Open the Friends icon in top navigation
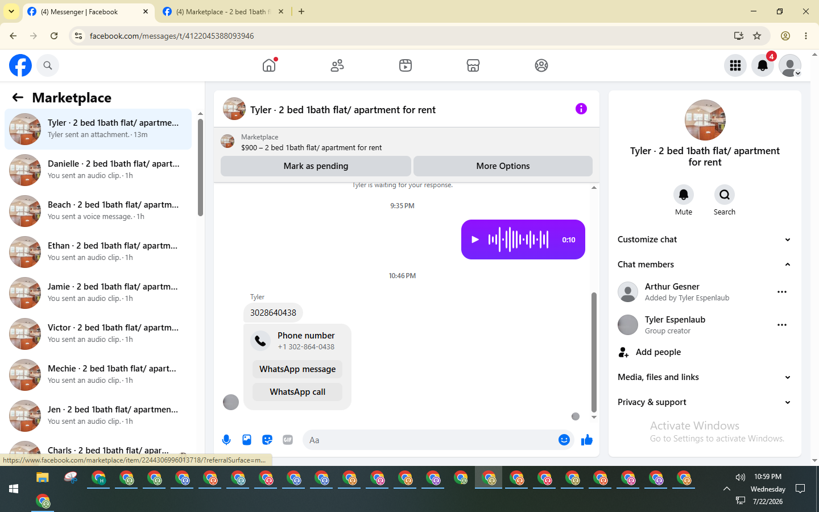This screenshot has width=819, height=512. tap(337, 65)
